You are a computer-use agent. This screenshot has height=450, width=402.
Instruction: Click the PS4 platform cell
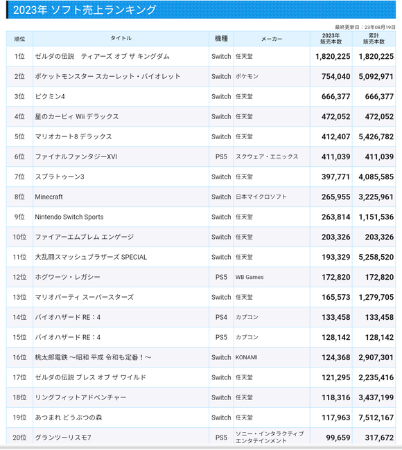[221, 317]
